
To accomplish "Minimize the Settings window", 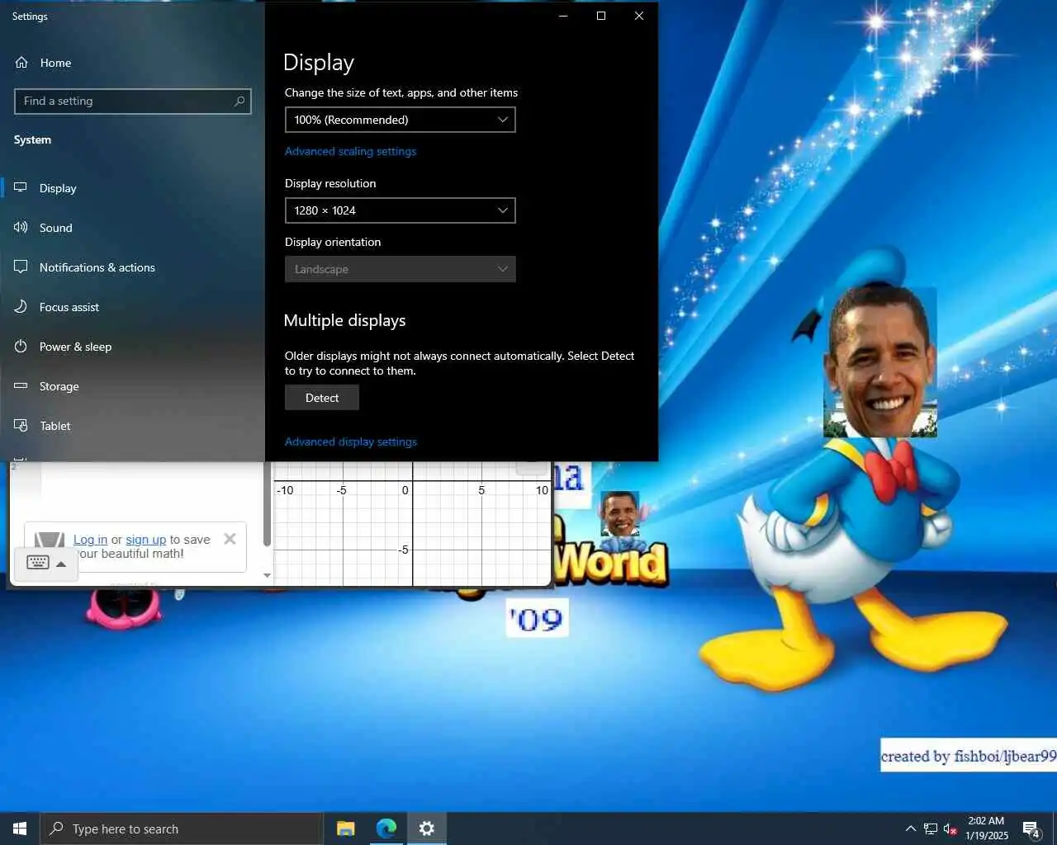I will coord(563,16).
